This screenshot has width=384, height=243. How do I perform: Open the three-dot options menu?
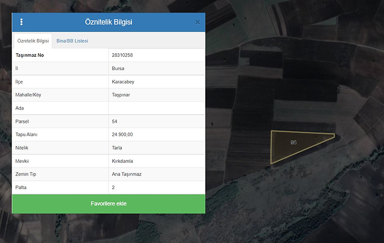point(22,22)
